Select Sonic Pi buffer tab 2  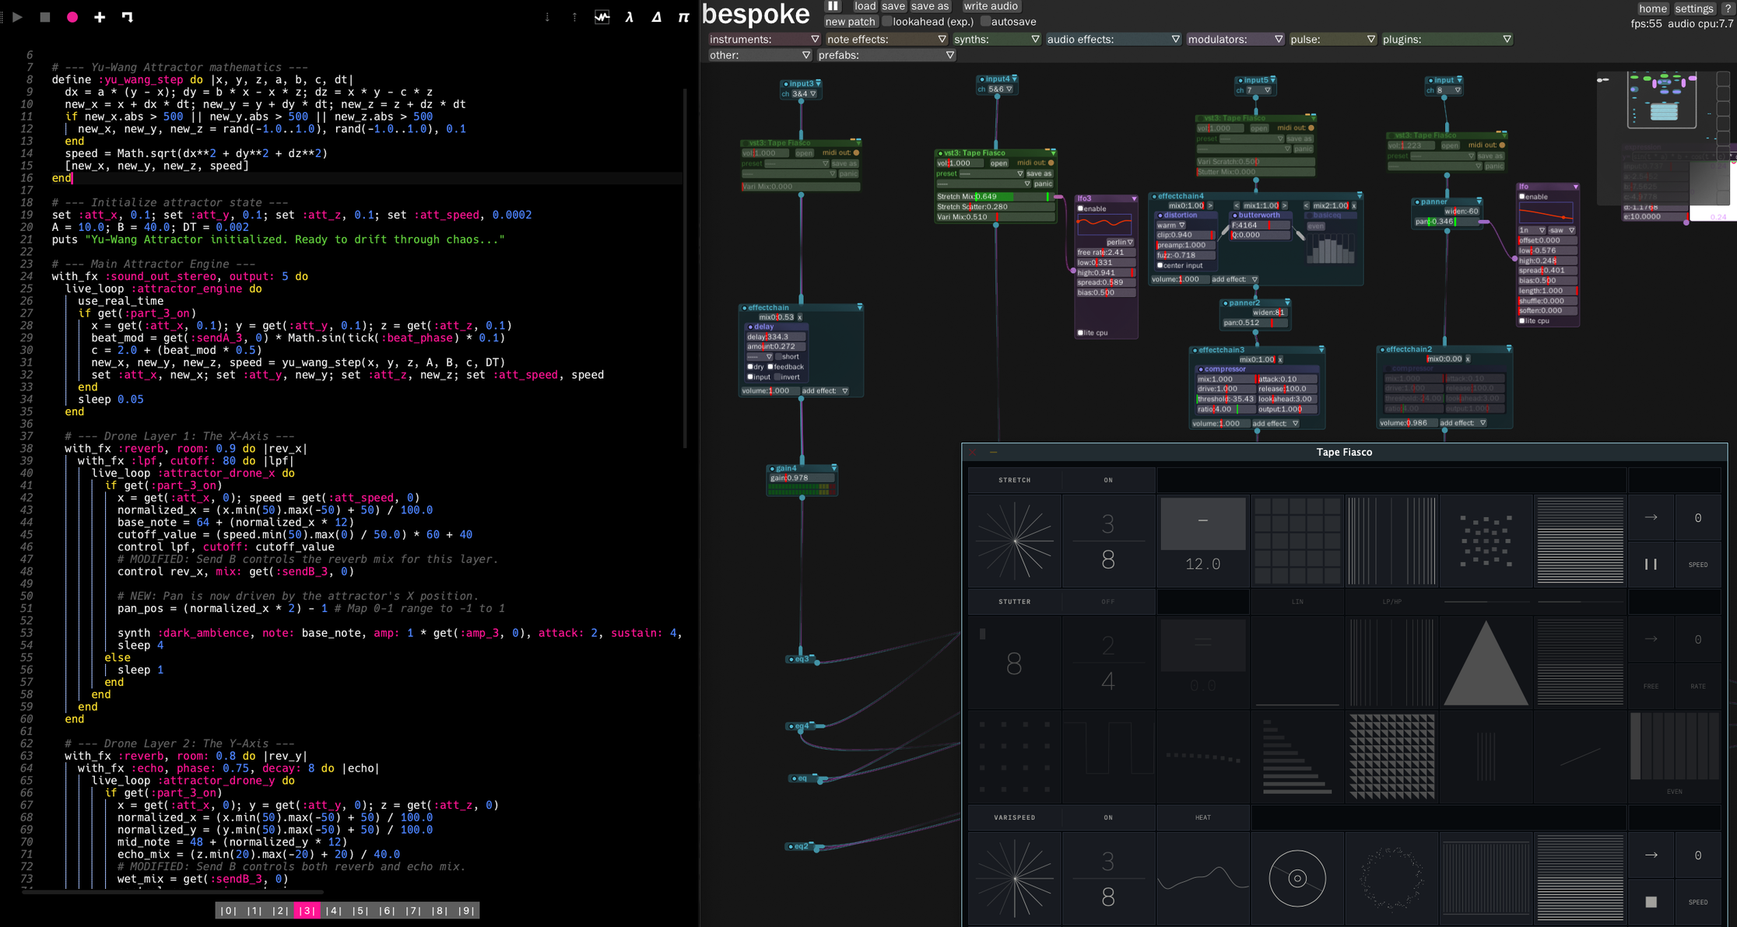281,911
